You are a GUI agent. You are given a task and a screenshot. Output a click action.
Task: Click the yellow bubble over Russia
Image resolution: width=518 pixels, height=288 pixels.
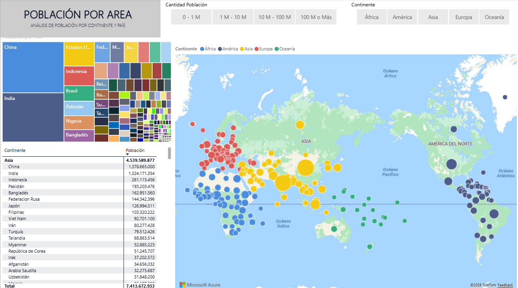[x=300, y=125]
